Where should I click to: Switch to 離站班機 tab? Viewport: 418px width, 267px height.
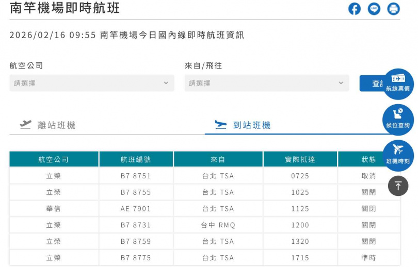[x=107, y=125]
